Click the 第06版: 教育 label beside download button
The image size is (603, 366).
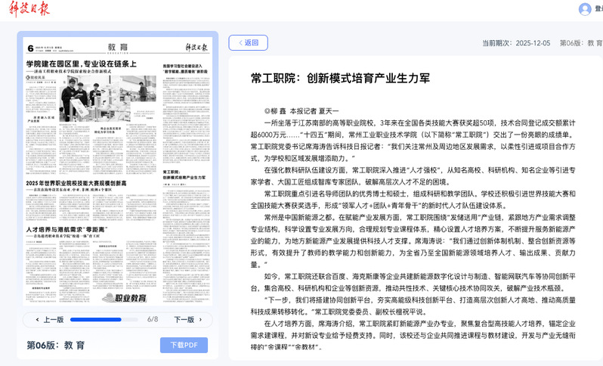(x=56, y=345)
